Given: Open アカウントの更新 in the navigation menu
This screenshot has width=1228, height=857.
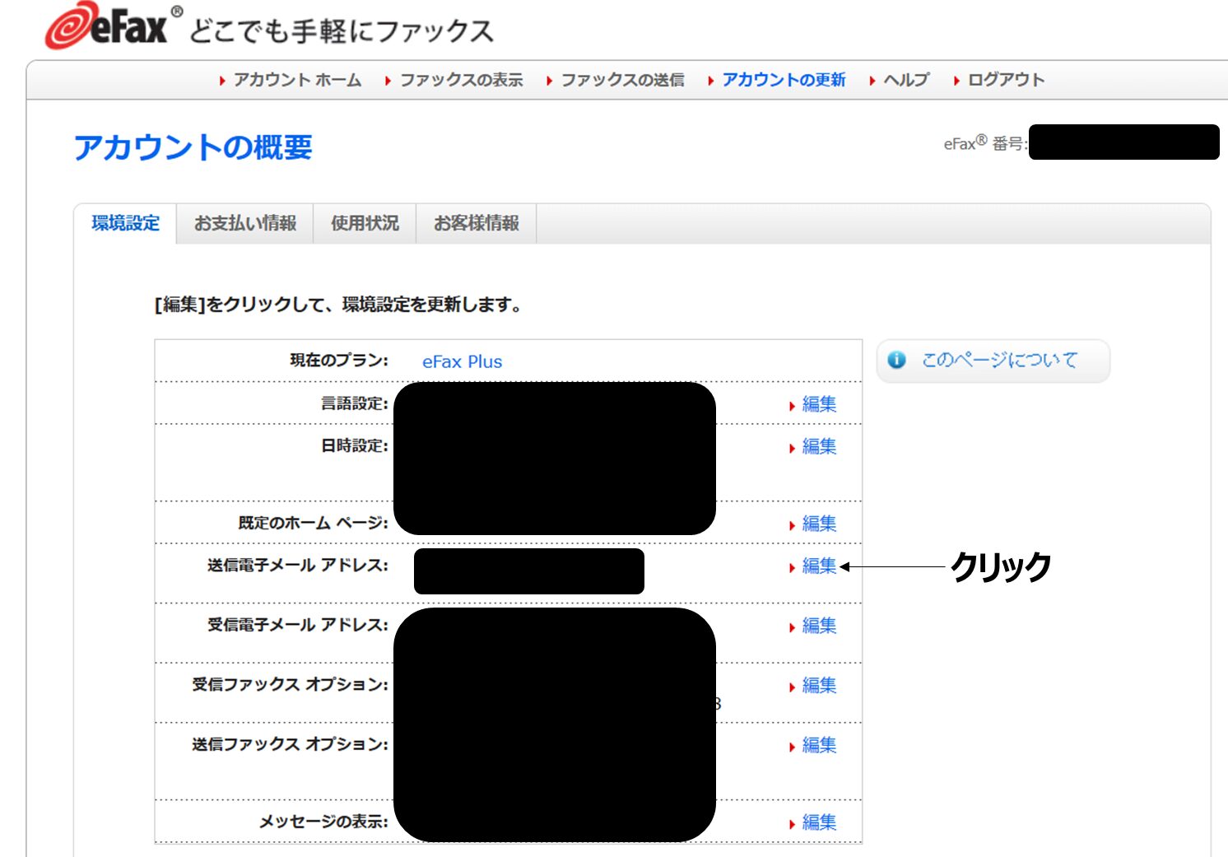Looking at the screenshot, I should pyautogui.click(x=784, y=80).
